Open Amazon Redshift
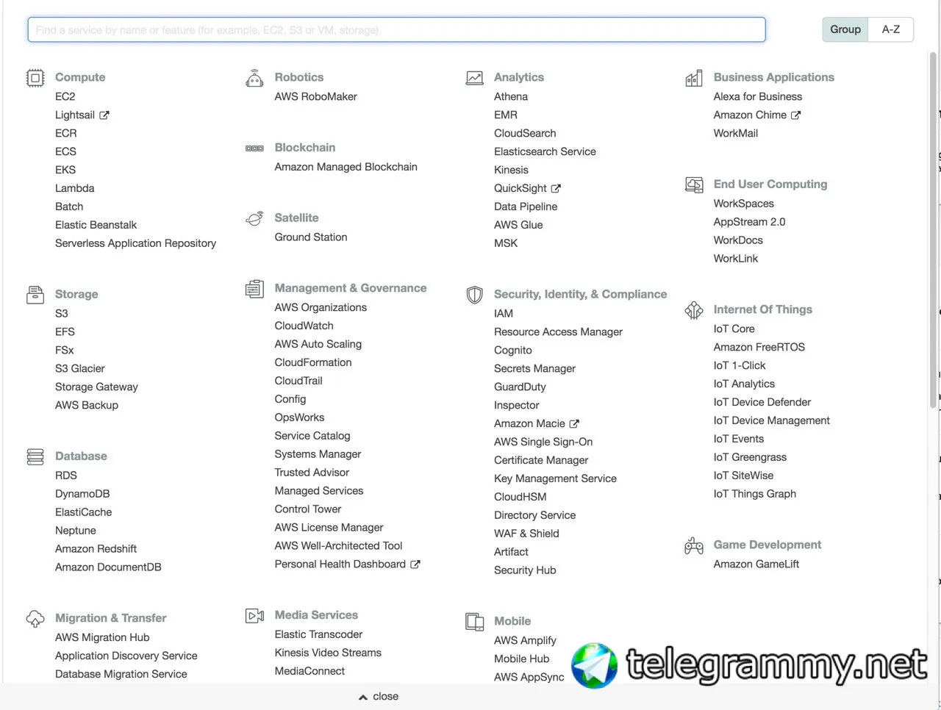941x710 pixels. [96, 549]
